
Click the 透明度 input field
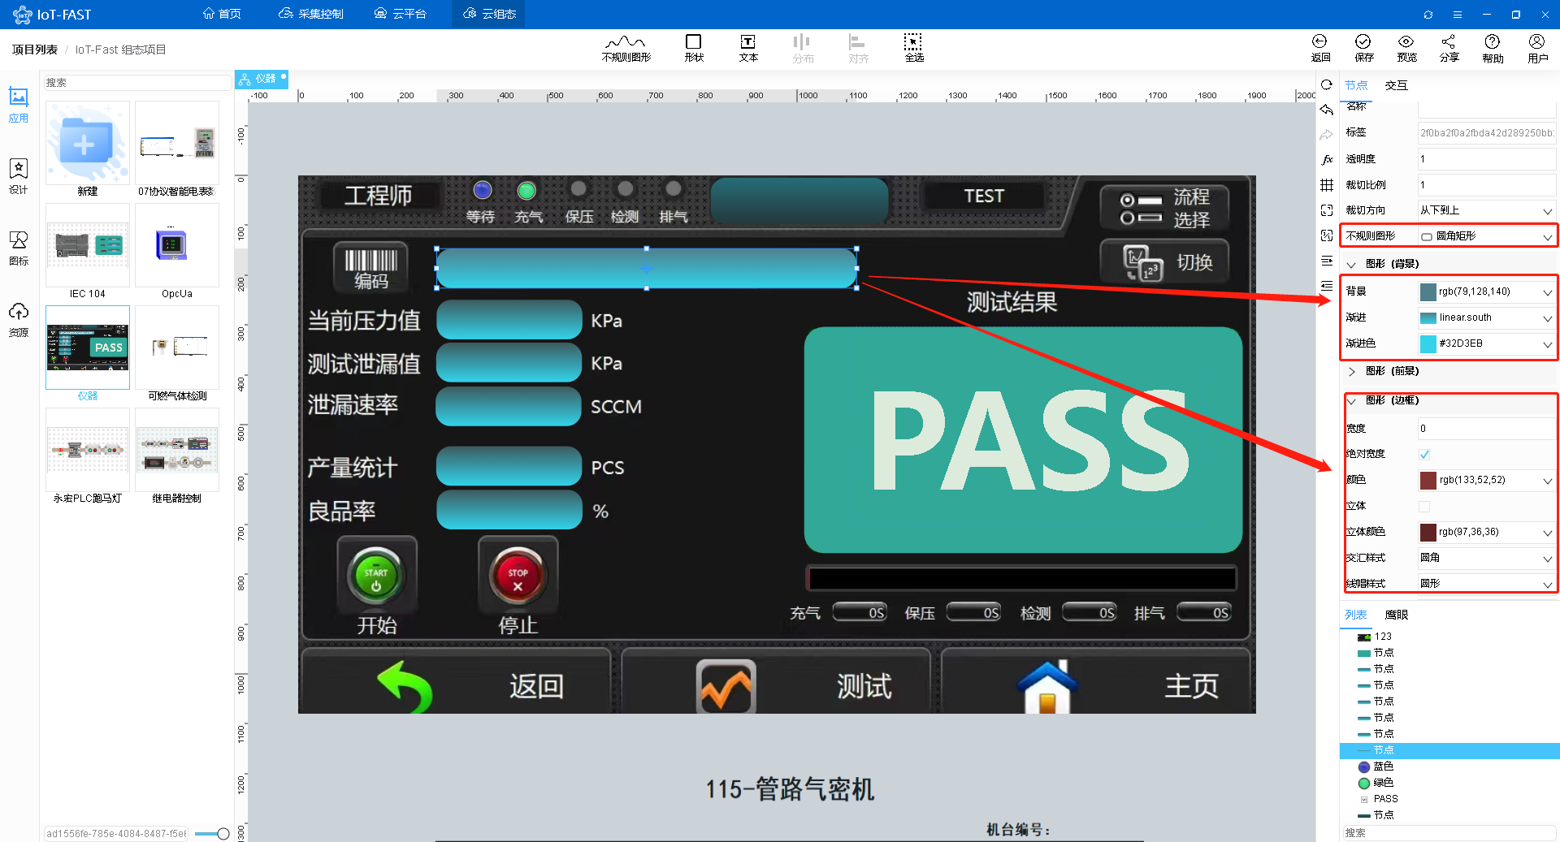[1486, 159]
